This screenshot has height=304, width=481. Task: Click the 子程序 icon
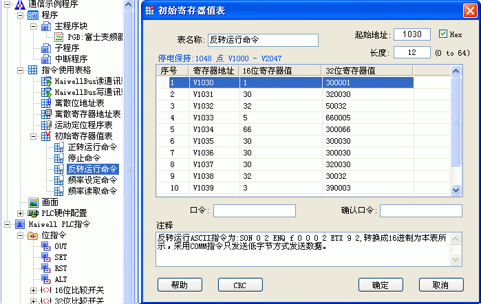pyautogui.click(x=46, y=48)
